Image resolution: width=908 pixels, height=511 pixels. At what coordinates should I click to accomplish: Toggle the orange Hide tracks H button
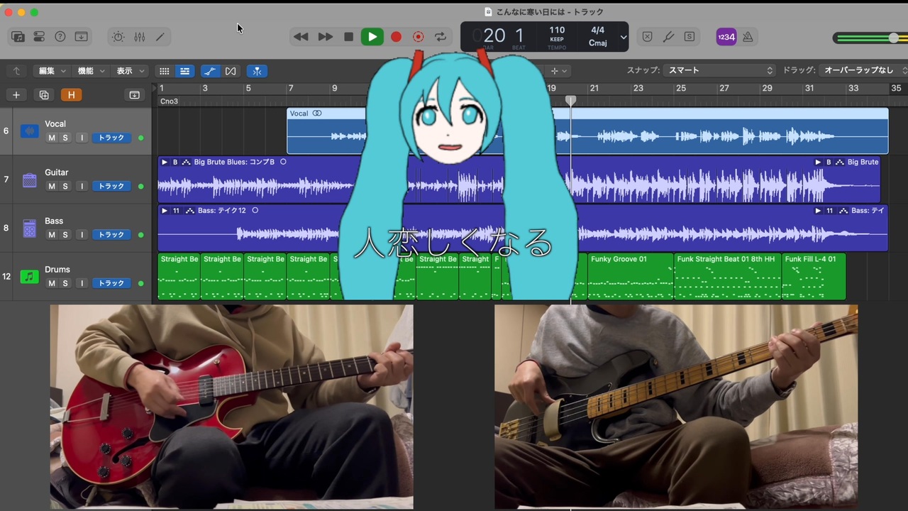[71, 95]
